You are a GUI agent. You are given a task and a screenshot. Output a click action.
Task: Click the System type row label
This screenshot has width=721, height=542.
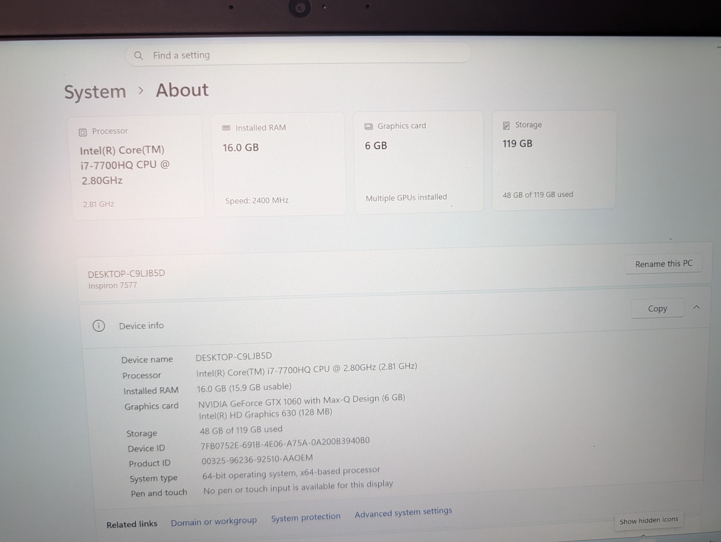tap(154, 478)
